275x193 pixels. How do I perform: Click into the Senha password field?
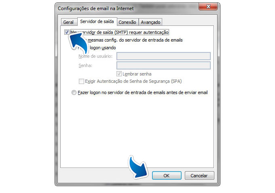tap(163, 65)
